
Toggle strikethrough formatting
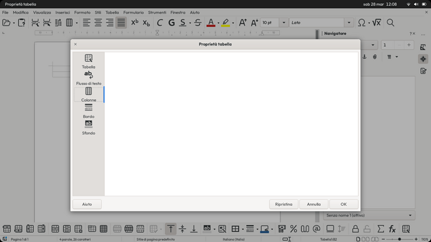[x=197, y=22]
